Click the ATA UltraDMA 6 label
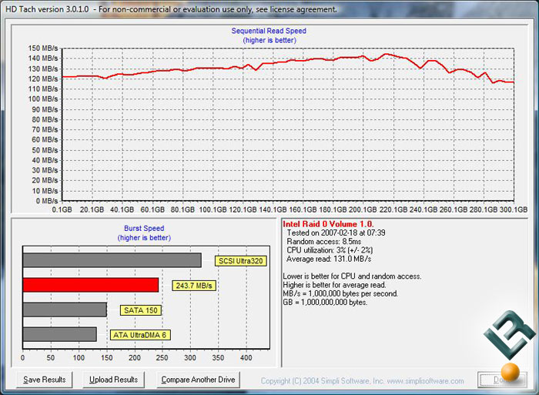The width and height of the screenshot is (539, 395). tap(140, 335)
